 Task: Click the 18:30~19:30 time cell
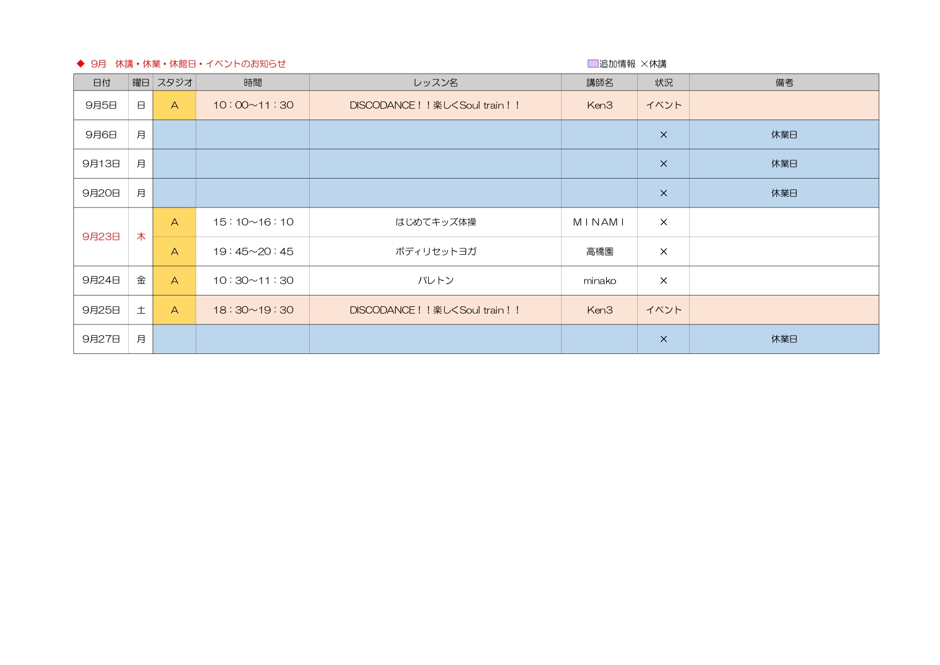point(253,310)
